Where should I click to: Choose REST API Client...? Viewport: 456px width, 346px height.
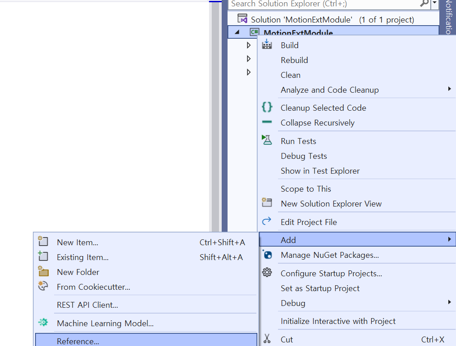click(146, 305)
